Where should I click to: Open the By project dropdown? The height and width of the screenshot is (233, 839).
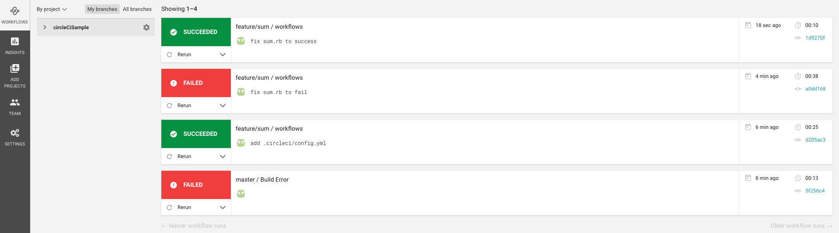point(52,9)
